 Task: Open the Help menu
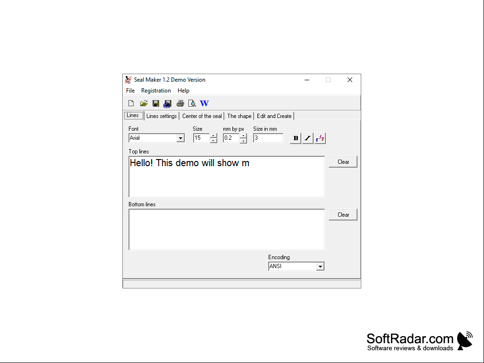[183, 91]
